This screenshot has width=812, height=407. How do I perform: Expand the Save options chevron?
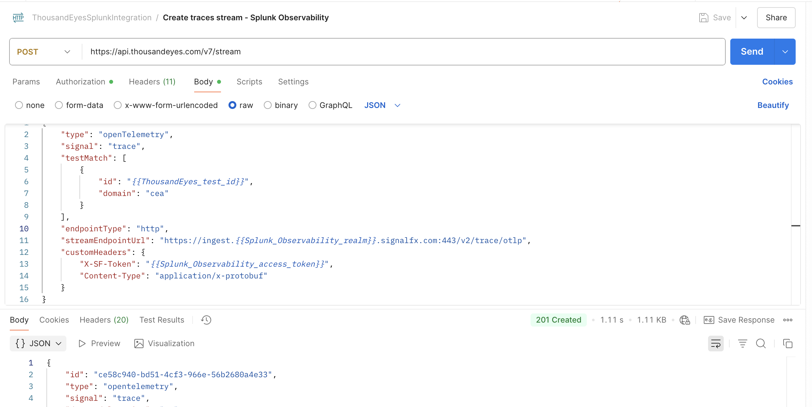(x=744, y=18)
